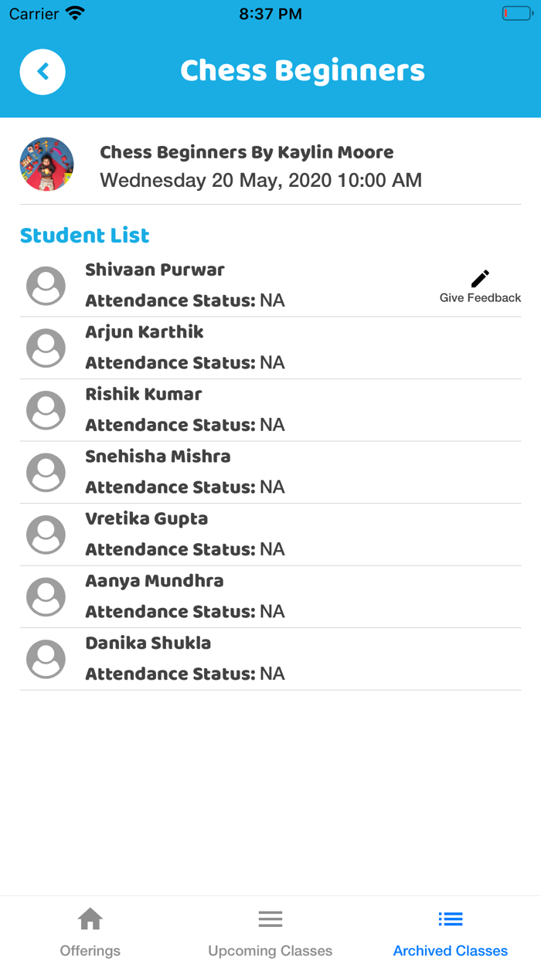Select the Archived Classes tab
Viewport: 541px width, 961px height.
pos(450,932)
